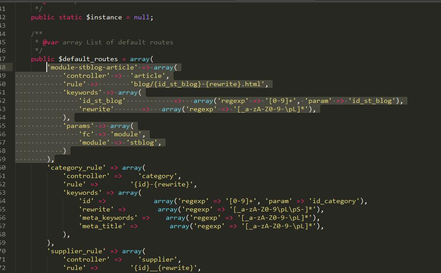This screenshot has height=273, width=441.
Task: Place cursor on $default_routes variable
Action: coord(88,59)
